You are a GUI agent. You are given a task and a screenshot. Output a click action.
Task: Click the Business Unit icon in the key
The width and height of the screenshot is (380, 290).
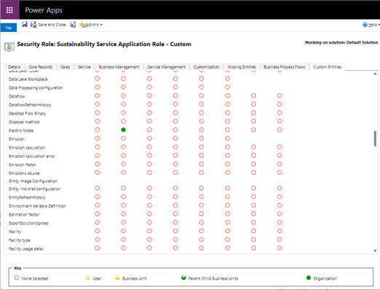pyautogui.click(x=117, y=278)
